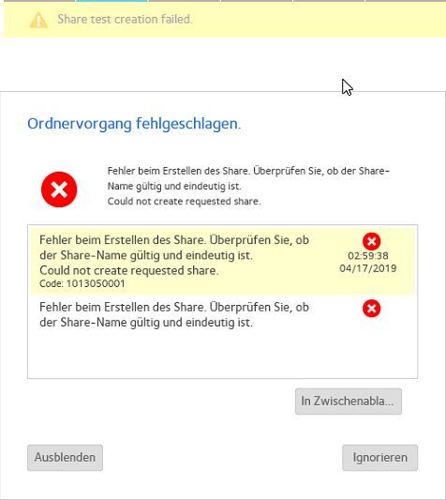Select the error entry showing Code 1013050001

tap(222, 261)
